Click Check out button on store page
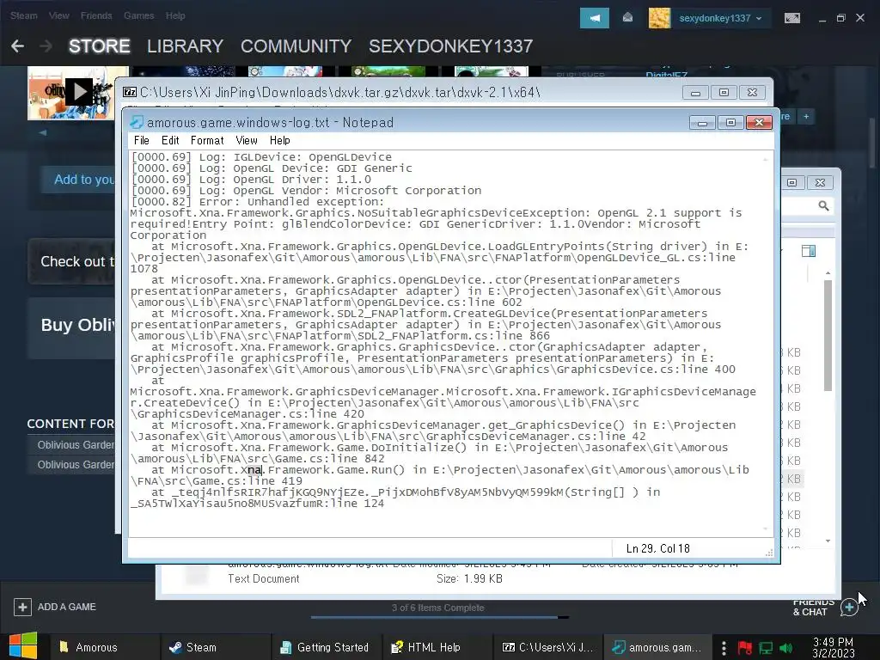 72,261
